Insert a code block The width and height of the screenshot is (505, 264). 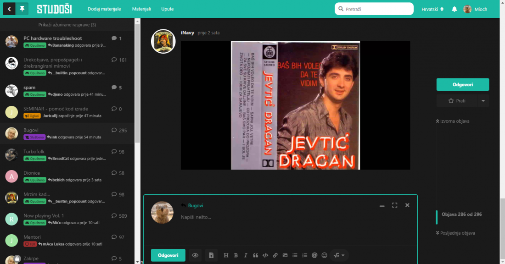click(265, 255)
